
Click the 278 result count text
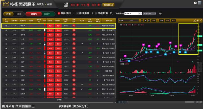59,100
